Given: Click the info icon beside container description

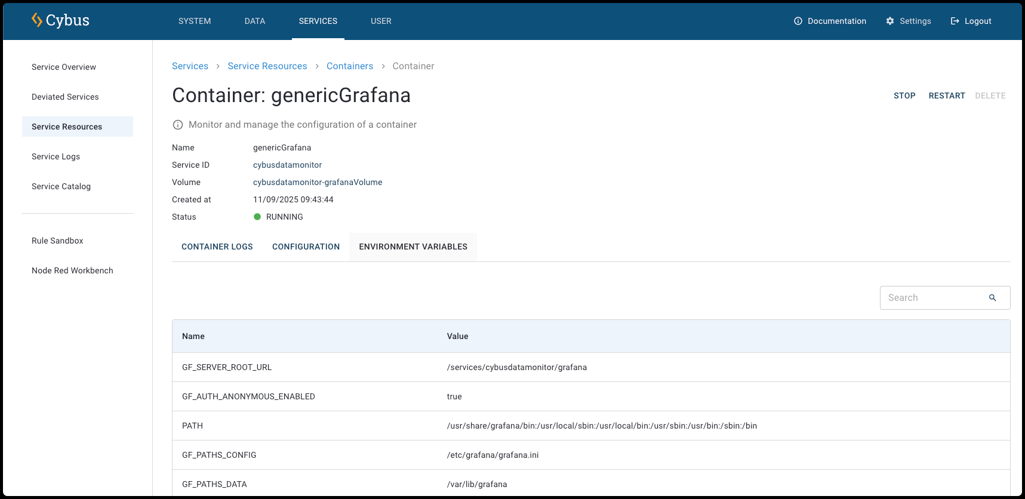Looking at the screenshot, I should (178, 125).
